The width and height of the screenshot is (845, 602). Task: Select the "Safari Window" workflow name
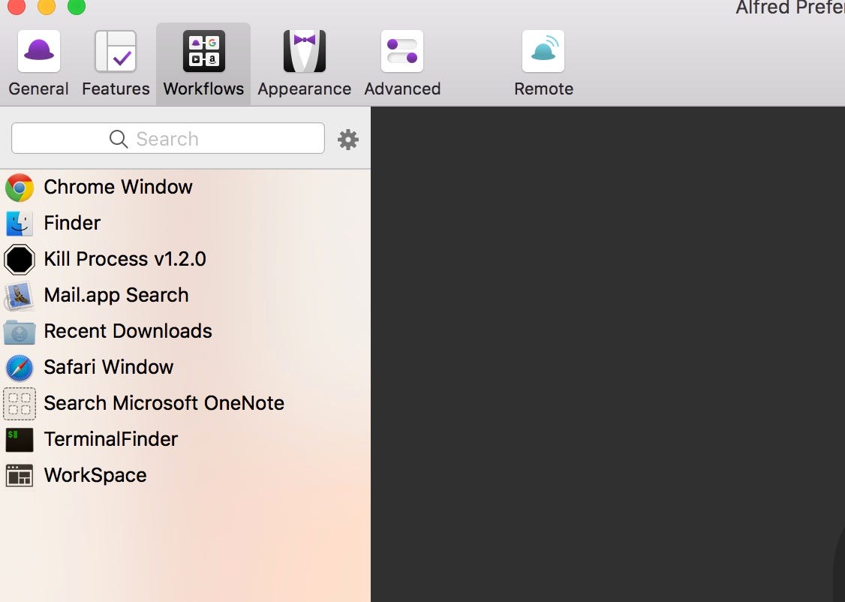109,368
